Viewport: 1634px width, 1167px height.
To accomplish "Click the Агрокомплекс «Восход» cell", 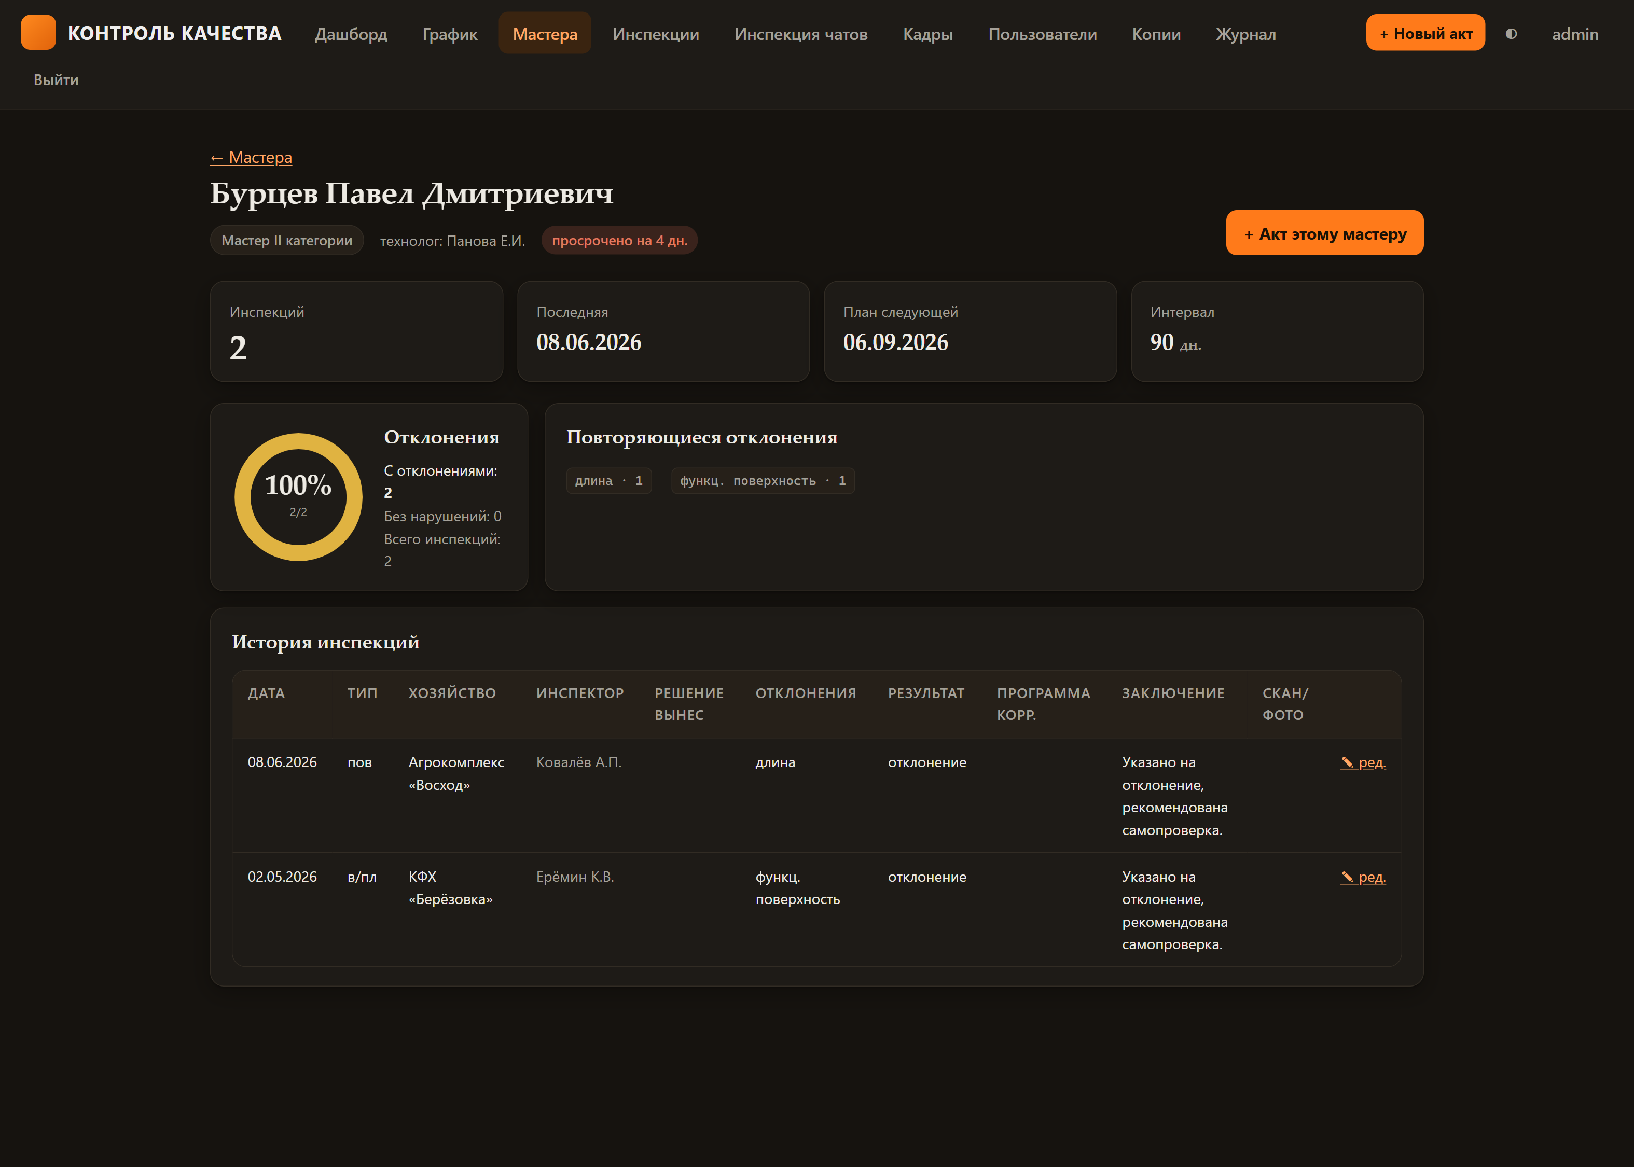I will click(x=456, y=774).
